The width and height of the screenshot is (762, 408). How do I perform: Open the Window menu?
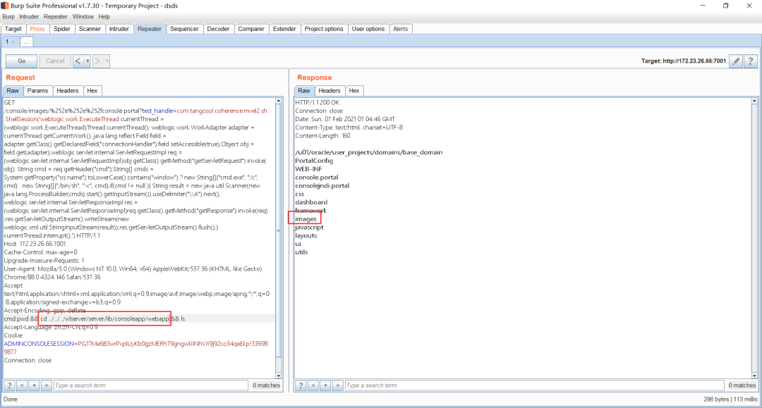point(83,16)
